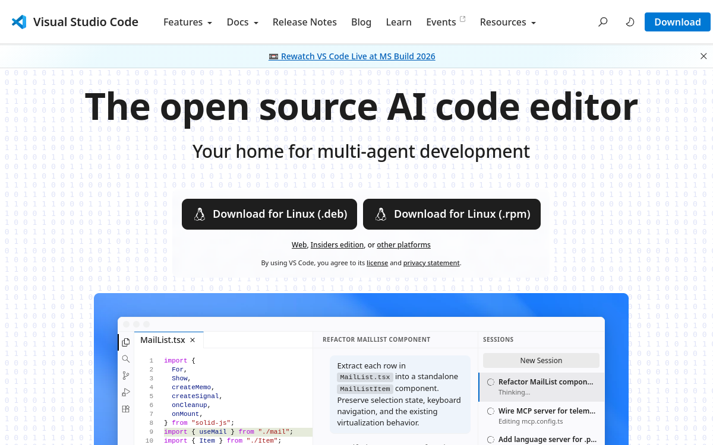Click the blue Download button in header
The width and height of the screenshot is (713, 445).
pos(677,22)
